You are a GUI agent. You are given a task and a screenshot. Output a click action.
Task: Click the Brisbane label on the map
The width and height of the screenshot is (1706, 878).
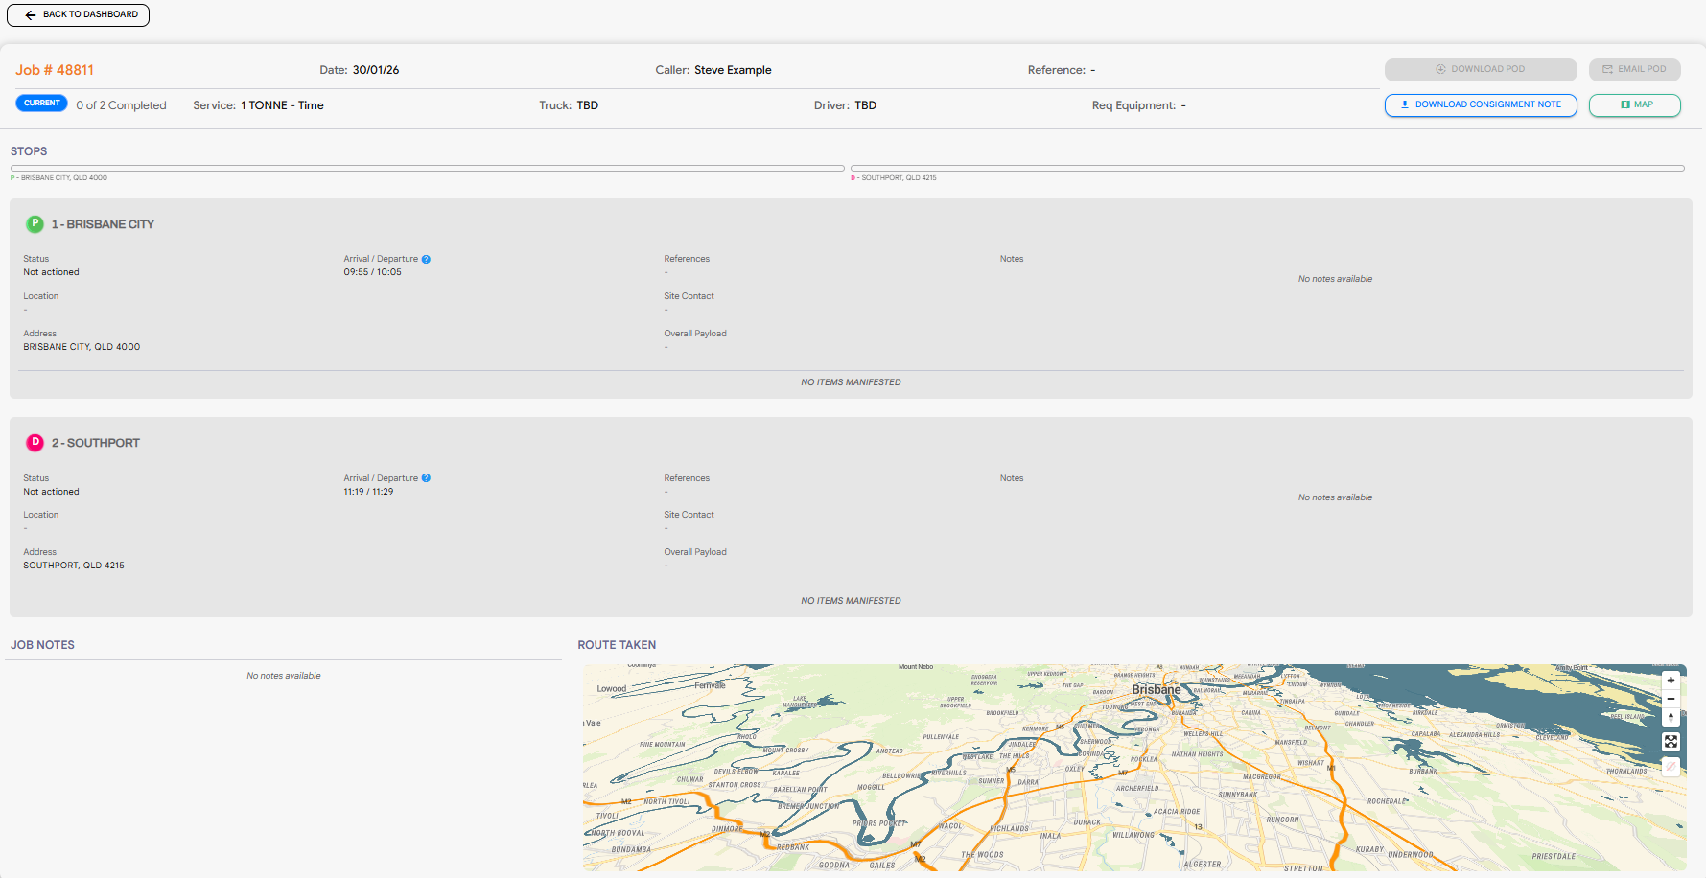coord(1156,689)
